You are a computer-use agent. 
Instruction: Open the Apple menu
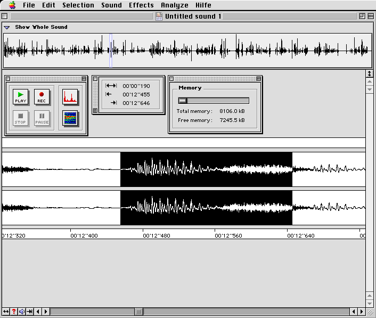point(12,5)
